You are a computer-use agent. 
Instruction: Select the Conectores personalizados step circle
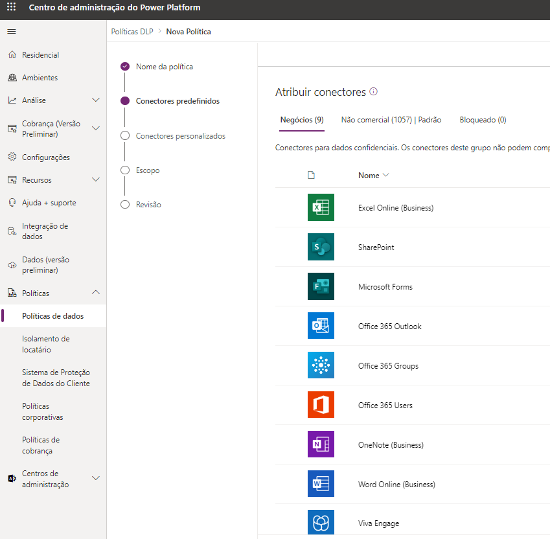click(125, 135)
